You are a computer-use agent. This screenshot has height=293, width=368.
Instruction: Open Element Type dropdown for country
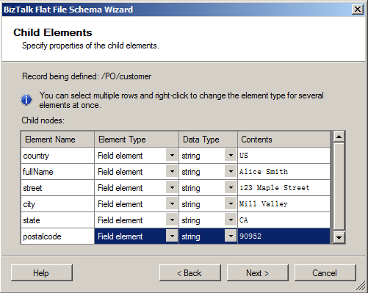pos(172,155)
